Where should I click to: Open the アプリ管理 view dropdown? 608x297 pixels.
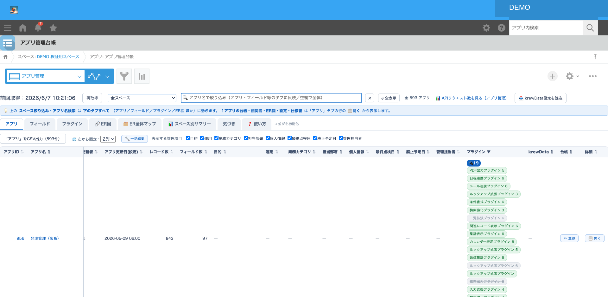[45, 76]
